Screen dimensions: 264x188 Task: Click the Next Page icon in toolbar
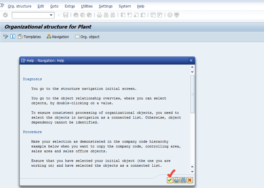click(136, 15)
